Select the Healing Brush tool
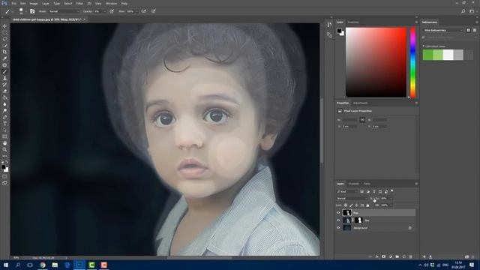 4,65
